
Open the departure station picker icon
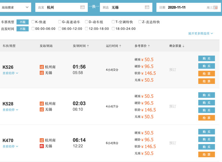[x=82, y=7]
